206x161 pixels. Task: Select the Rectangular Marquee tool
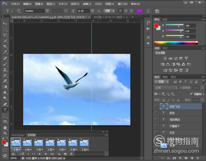pos(5,29)
